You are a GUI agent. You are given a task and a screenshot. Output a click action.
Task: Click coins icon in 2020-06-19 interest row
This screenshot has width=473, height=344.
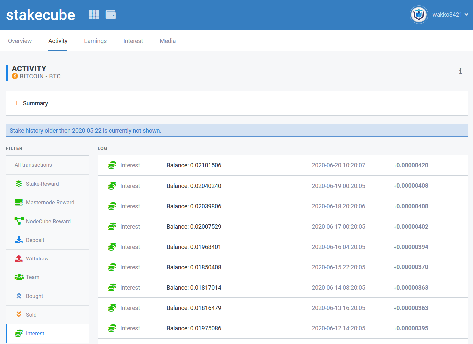[x=112, y=186]
